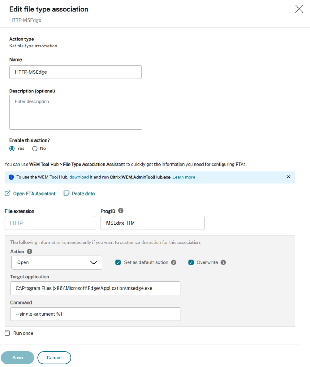Enable the Run once checkbox

(8, 333)
